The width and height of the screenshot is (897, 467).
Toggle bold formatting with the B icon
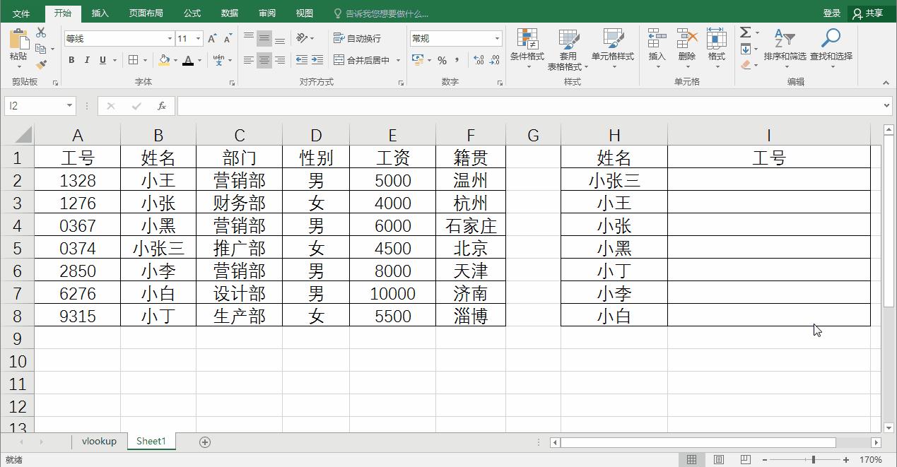(71, 60)
